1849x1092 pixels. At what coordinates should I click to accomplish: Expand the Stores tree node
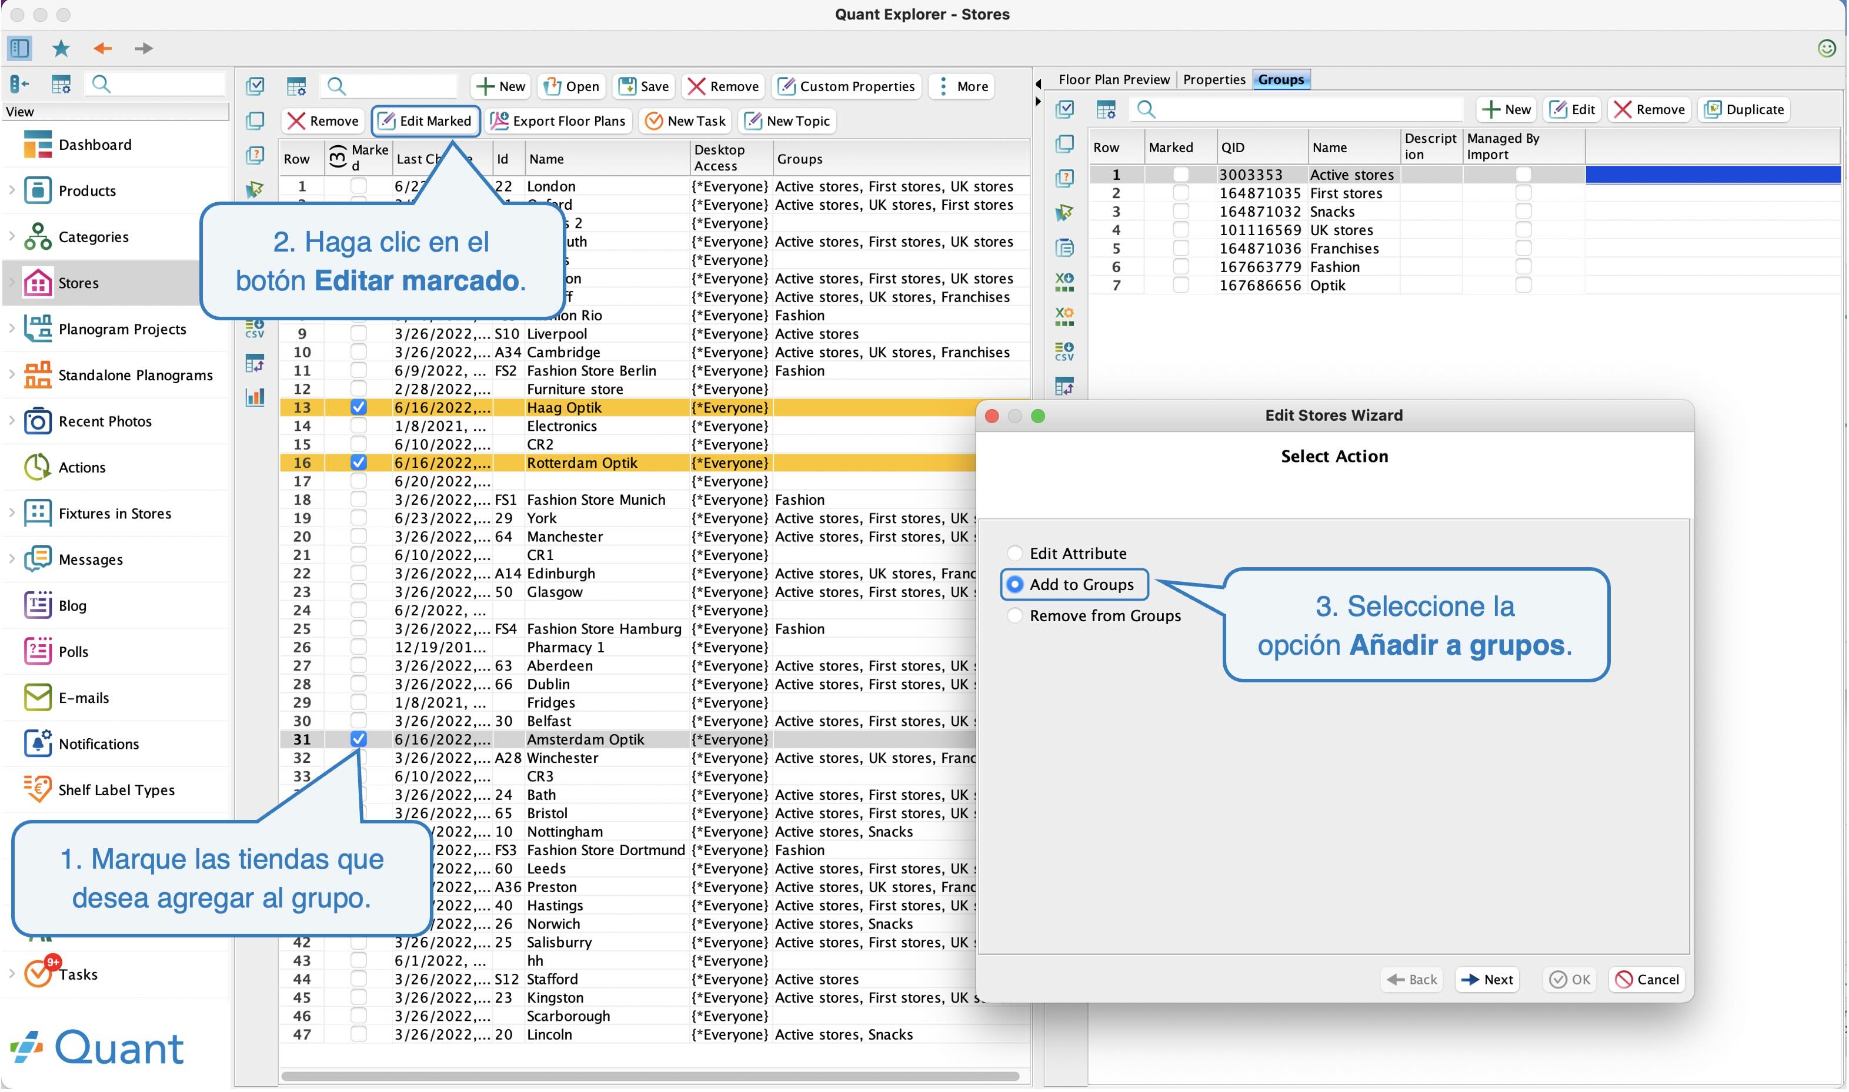12,283
